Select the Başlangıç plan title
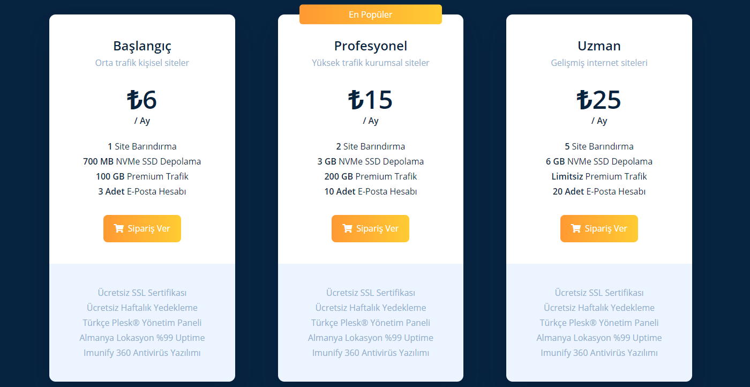 pyautogui.click(x=142, y=46)
